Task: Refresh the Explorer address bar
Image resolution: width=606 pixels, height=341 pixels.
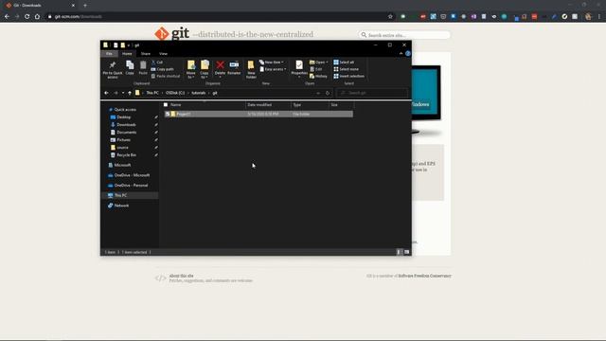Action: point(328,93)
